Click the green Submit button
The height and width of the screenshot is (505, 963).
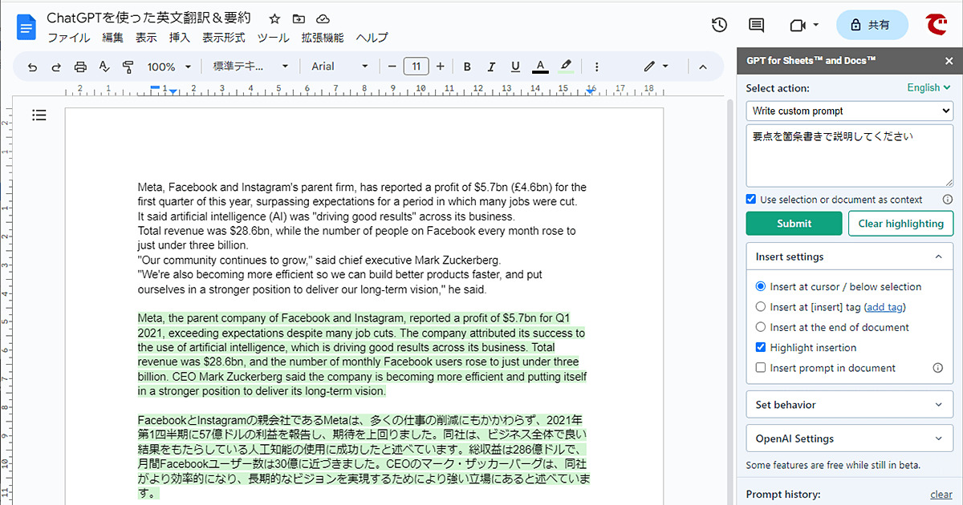pos(794,224)
